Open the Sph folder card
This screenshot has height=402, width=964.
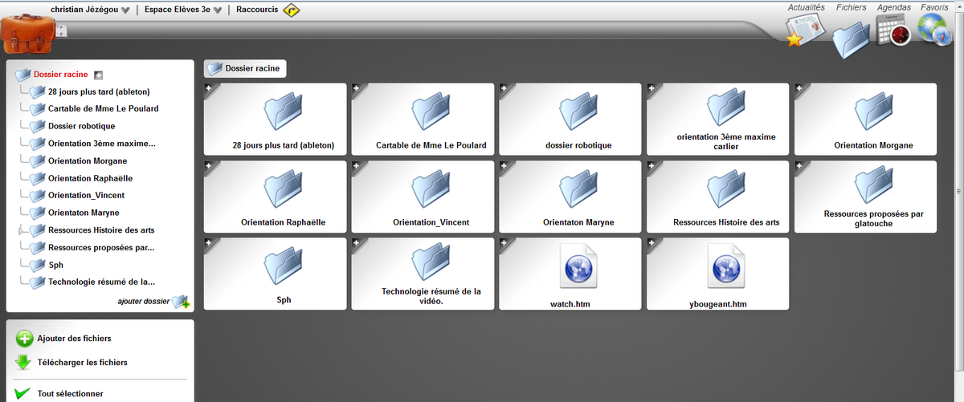275,273
